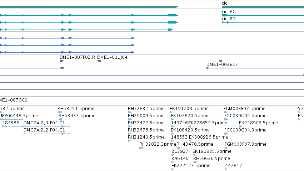Viewport: 304px width, 171px height.
Task: Click the 447817 feature label
Action: pos(234,166)
